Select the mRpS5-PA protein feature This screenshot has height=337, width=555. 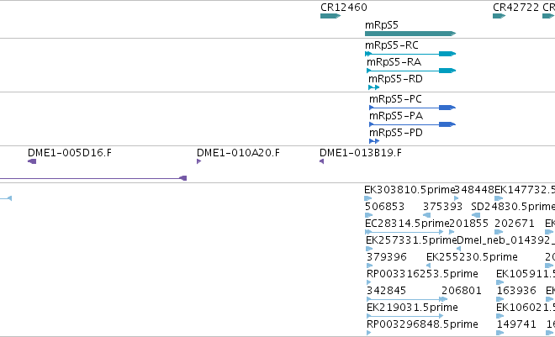point(412,124)
